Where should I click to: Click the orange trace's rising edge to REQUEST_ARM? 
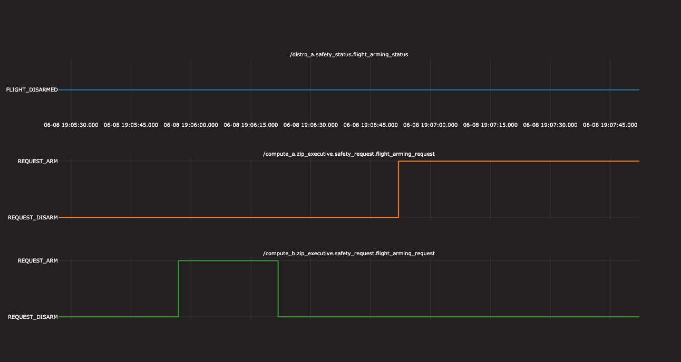(x=398, y=189)
